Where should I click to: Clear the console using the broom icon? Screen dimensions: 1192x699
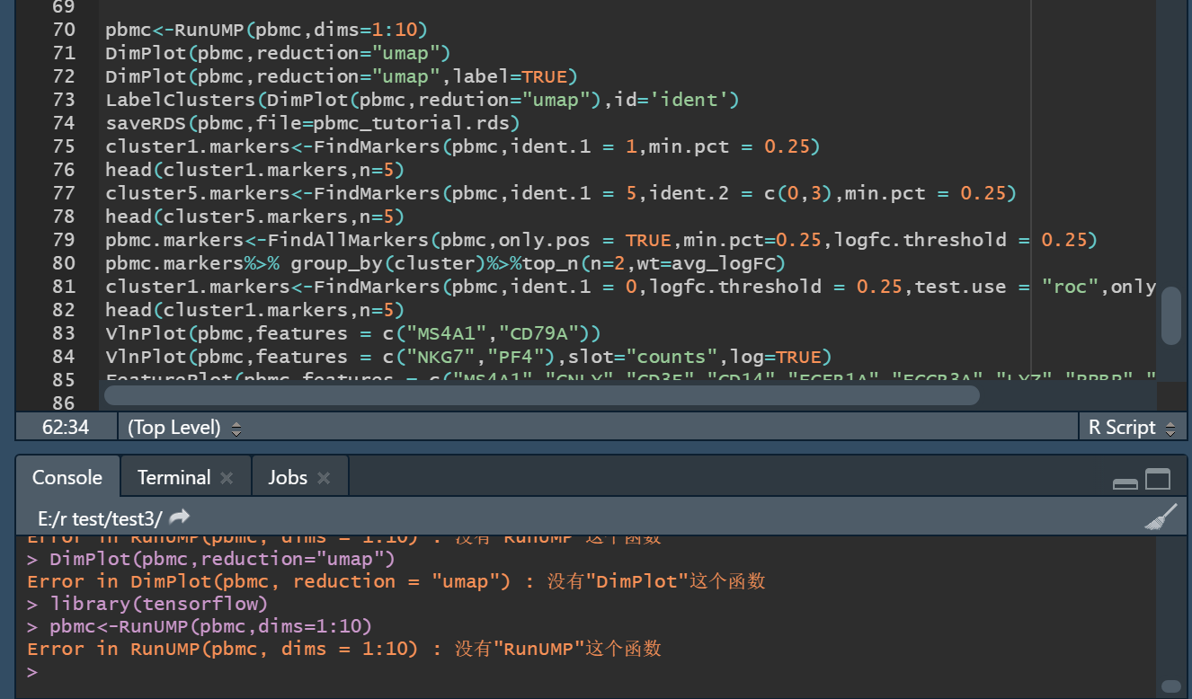[1160, 518]
